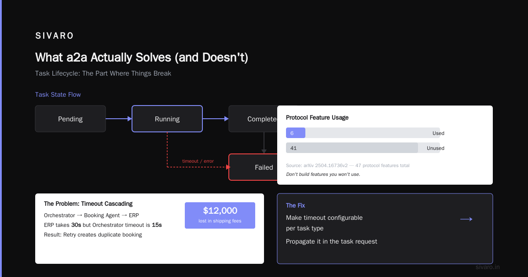Click the Protocol Feature Usage title

[317, 117]
